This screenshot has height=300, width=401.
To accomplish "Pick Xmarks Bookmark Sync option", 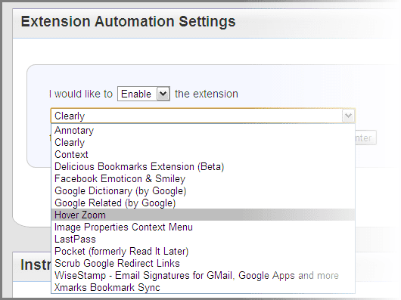I will pyautogui.click(x=203, y=287).
